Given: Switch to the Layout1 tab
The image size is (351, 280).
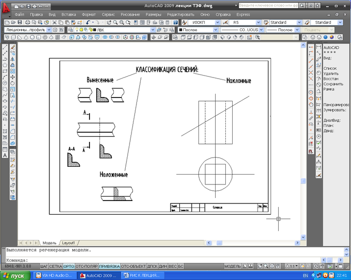Looking at the screenshot, I should [68, 242].
